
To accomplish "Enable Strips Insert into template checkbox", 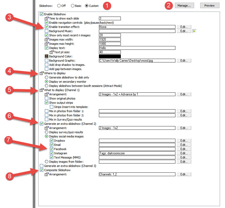I will point(51,107).
